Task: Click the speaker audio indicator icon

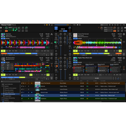Action: point(49,25)
